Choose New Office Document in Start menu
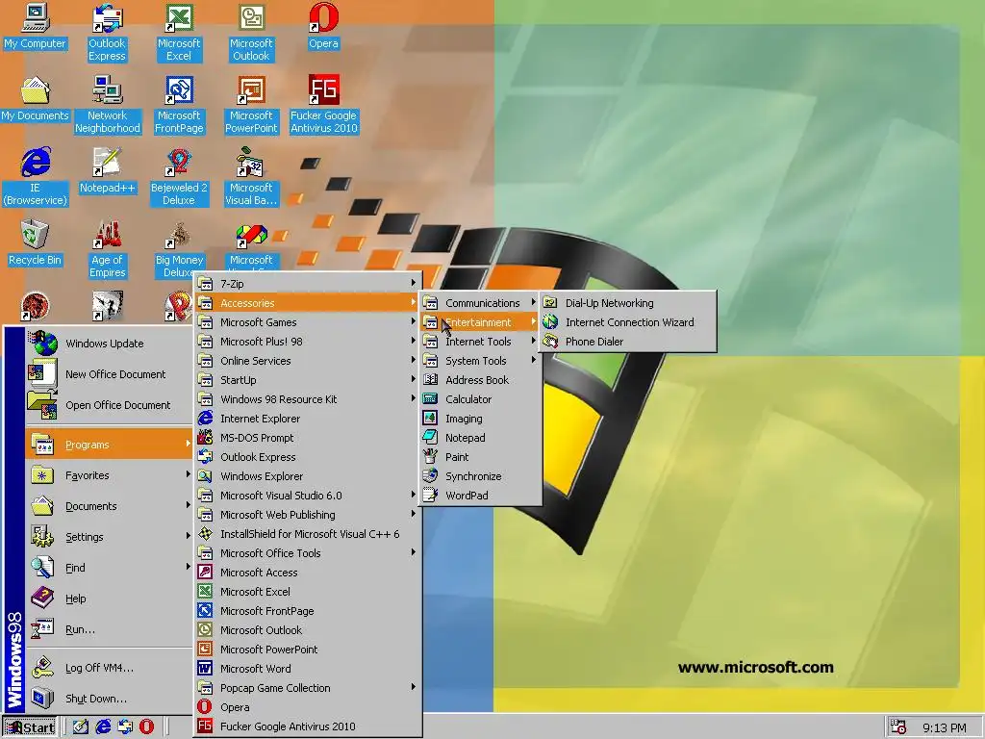Image resolution: width=985 pixels, height=739 pixels. click(x=110, y=374)
